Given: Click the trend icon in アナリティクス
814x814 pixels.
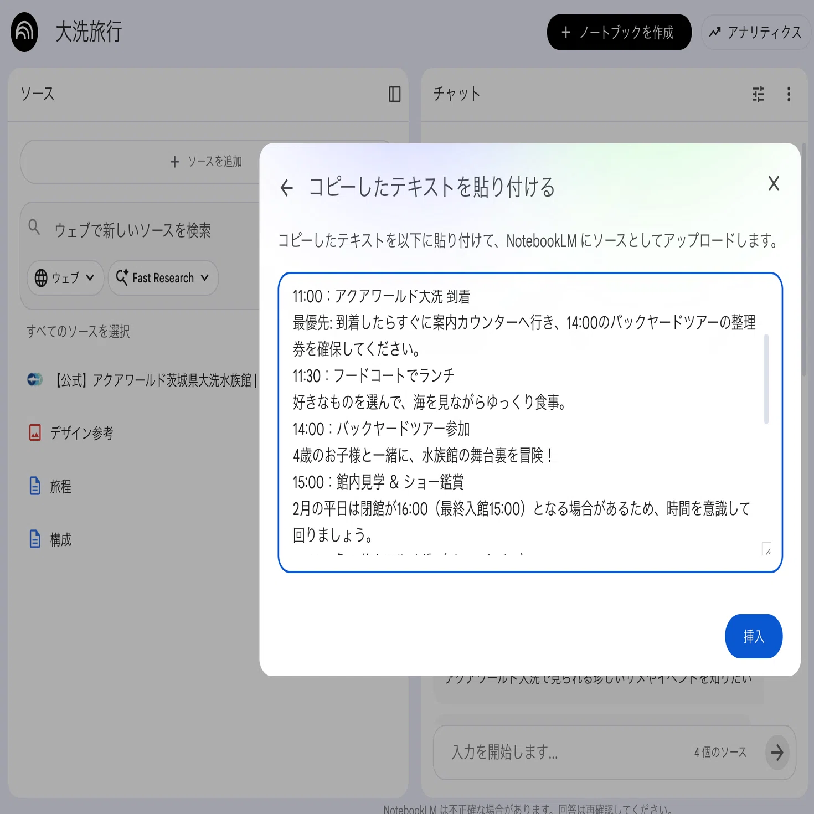Looking at the screenshot, I should 715,32.
